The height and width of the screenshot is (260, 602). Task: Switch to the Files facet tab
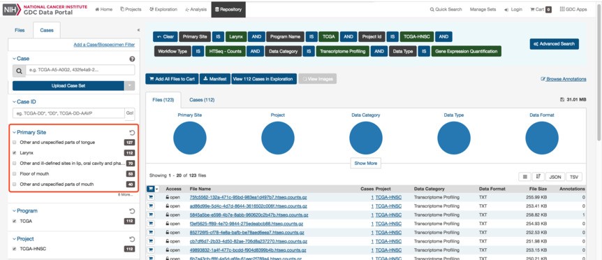(x=20, y=30)
